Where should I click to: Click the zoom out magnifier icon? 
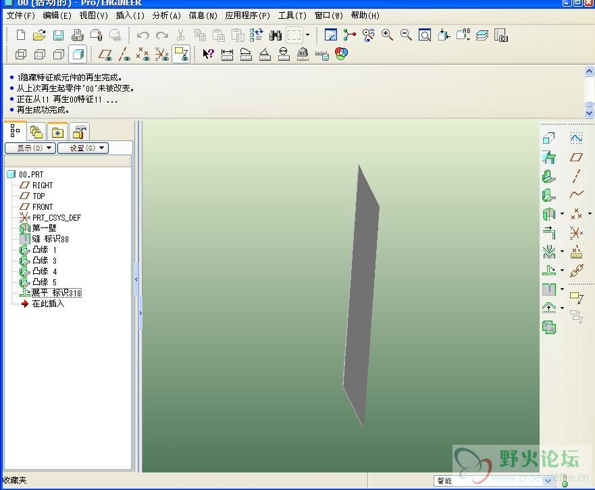pos(406,35)
